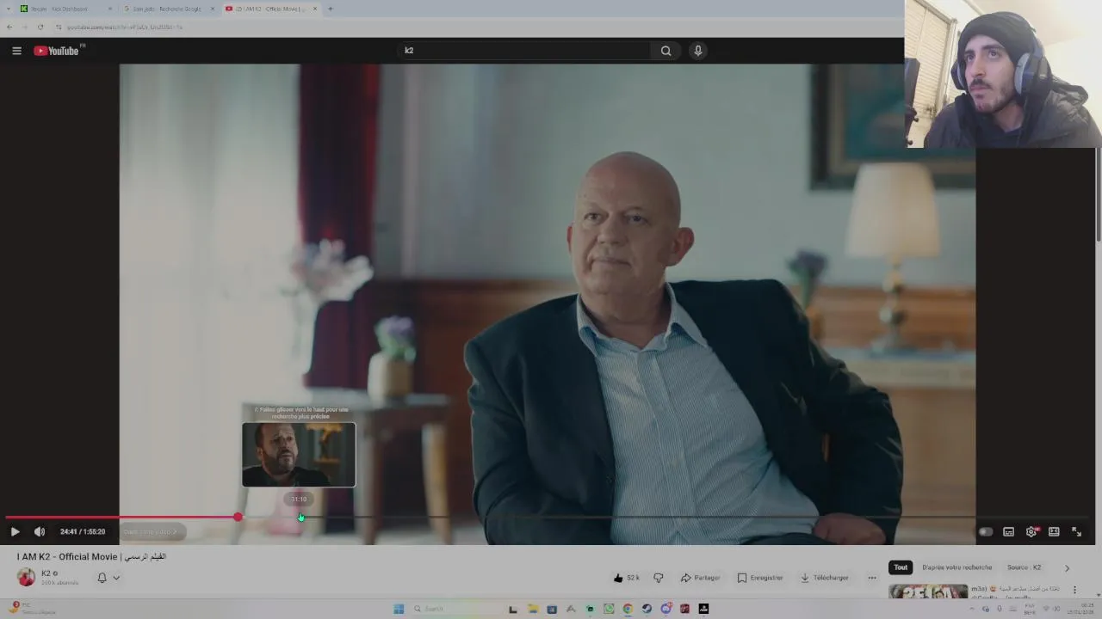Screen dimensions: 1102x619
Task: Click the YouTube search field containing k2
Action: [525, 51]
